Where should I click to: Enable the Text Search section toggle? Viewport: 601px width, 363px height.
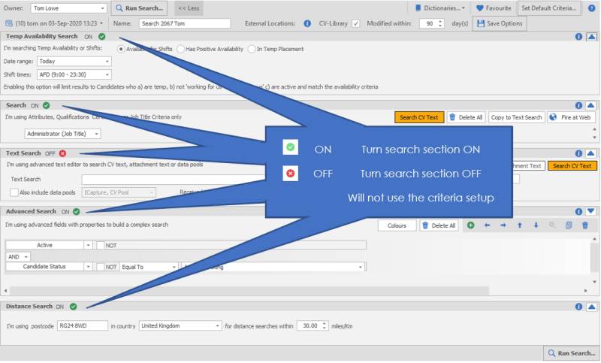coord(62,153)
